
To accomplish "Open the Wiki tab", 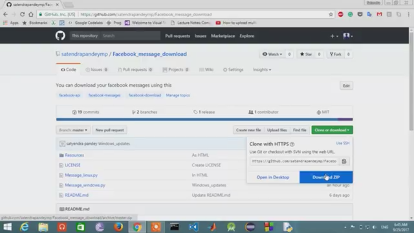I will point(206,70).
